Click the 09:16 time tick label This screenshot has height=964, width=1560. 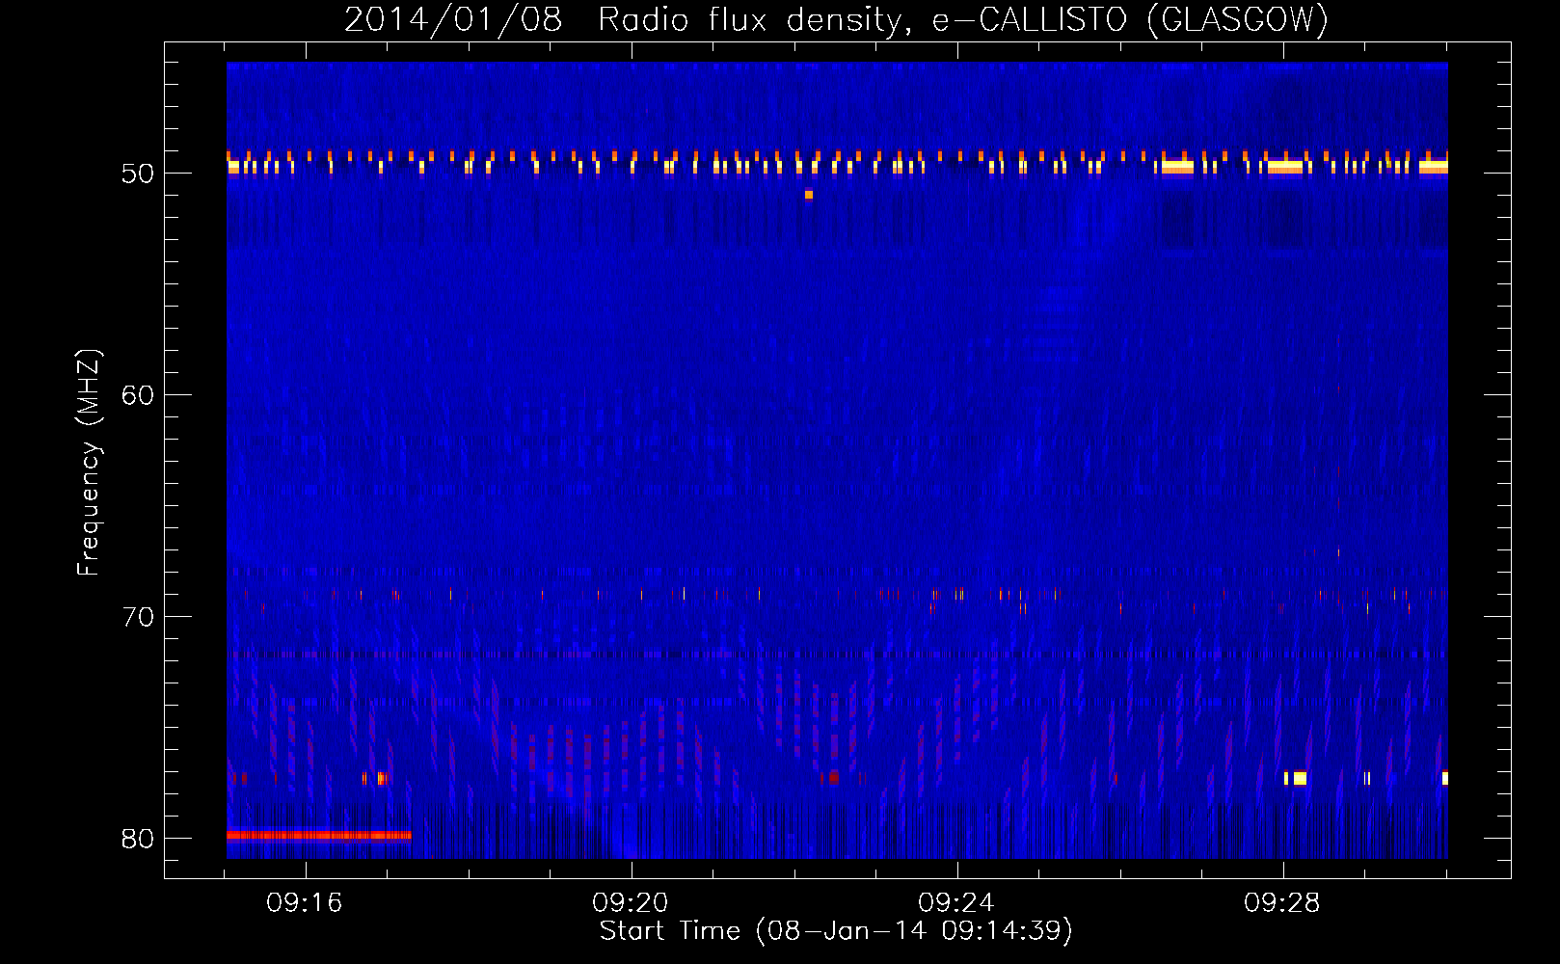[x=305, y=903]
